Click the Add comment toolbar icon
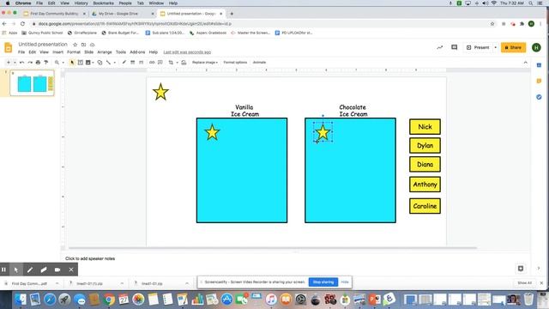 160,63
